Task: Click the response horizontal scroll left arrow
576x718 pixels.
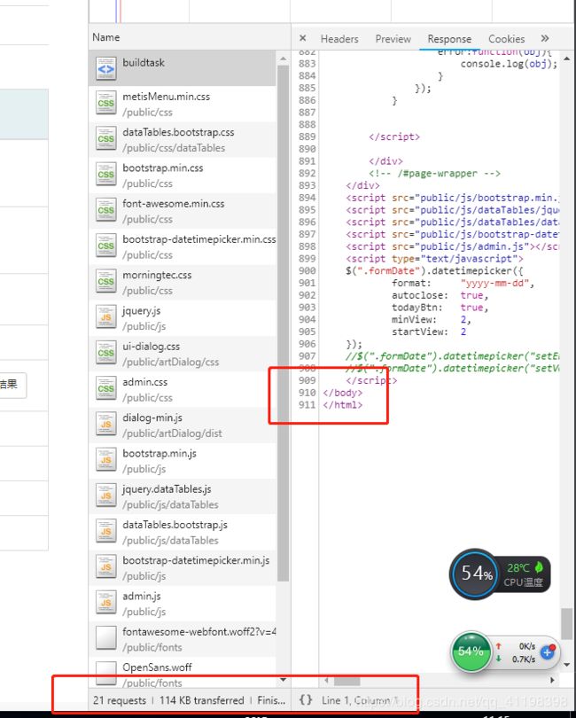Action: click(326, 681)
